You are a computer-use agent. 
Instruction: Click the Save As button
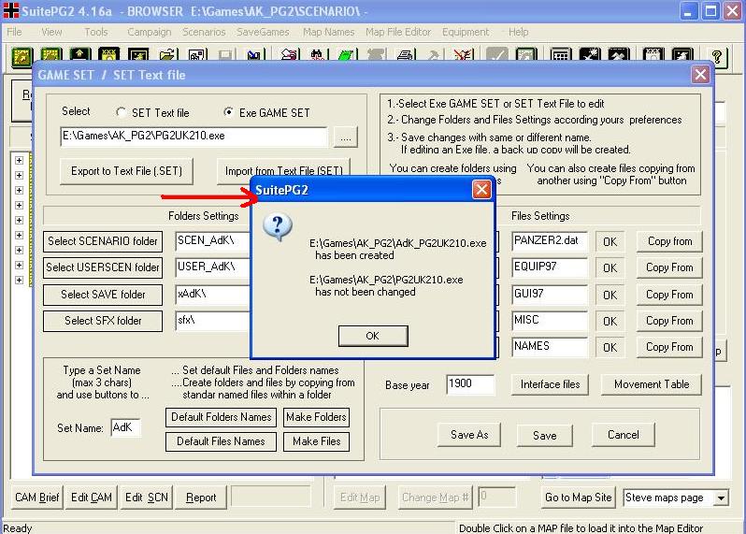tap(469, 435)
